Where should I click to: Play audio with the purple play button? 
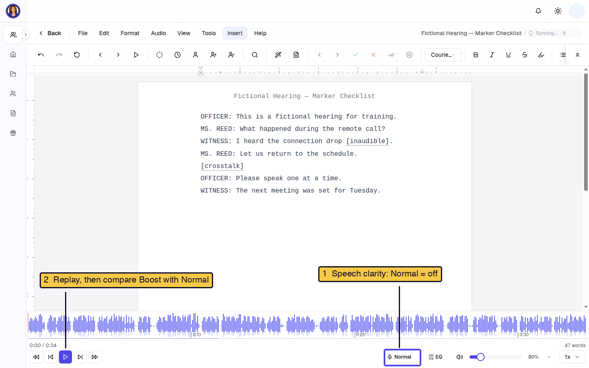[65, 357]
